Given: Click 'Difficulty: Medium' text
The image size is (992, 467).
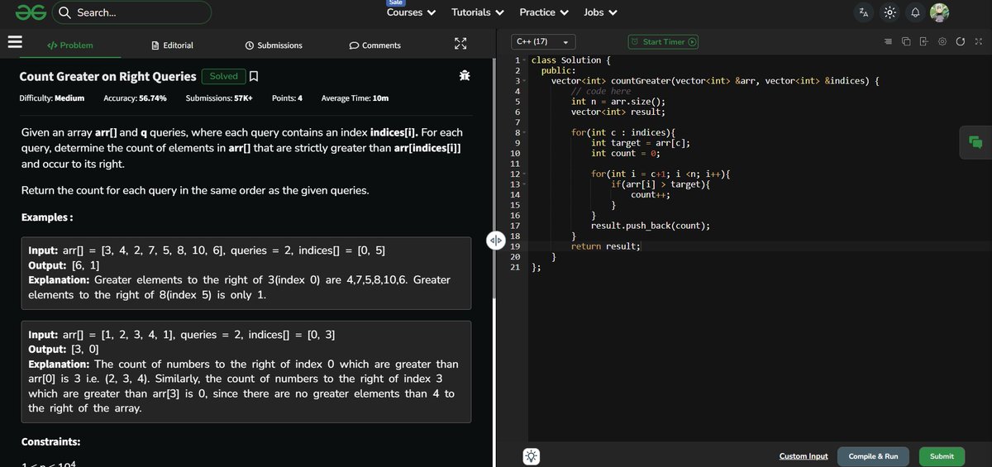Looking at the screenshot, I should click(x=52, y=98).
